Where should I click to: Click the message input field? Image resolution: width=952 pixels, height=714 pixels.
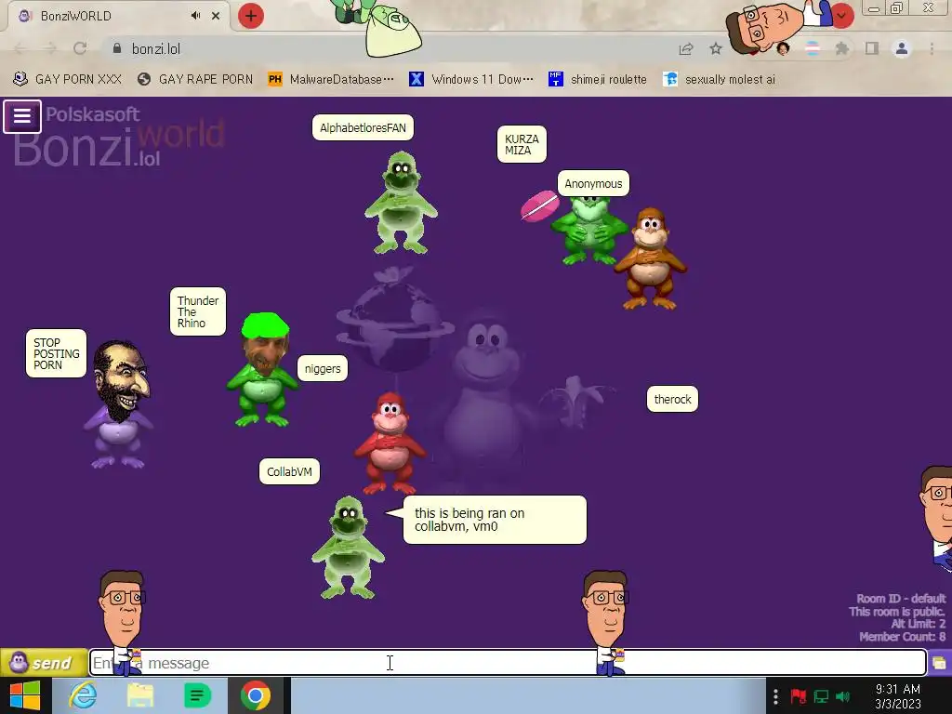point(508,662)
